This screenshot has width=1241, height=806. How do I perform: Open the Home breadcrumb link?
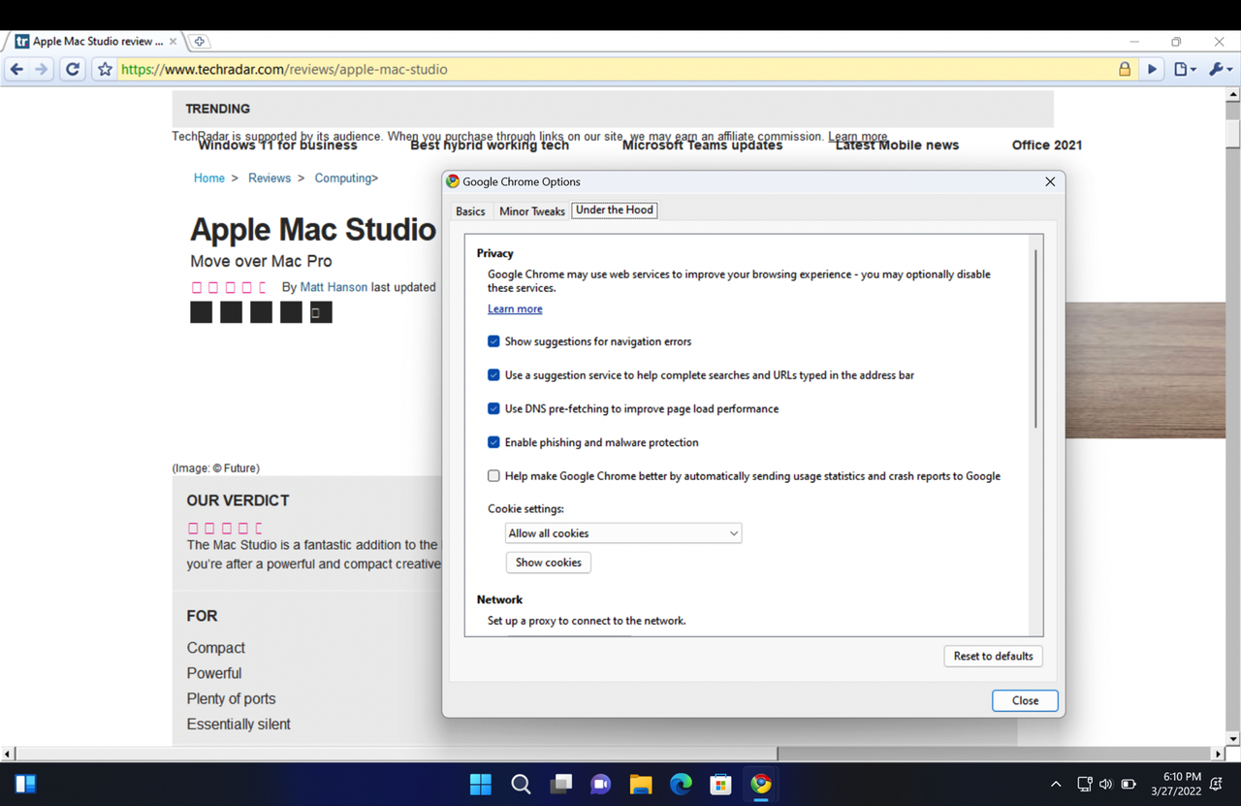click(x=209, y=178)
